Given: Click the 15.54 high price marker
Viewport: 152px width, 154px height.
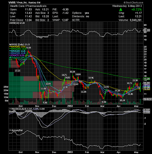Looking at the screenshot, I should click(72, 72).
